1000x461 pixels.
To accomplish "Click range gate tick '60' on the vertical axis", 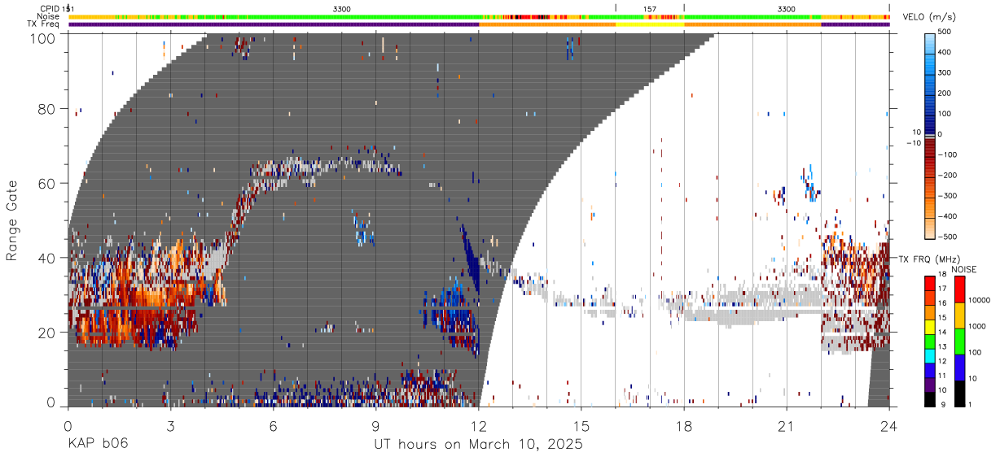I will click(x=47, y=183).
